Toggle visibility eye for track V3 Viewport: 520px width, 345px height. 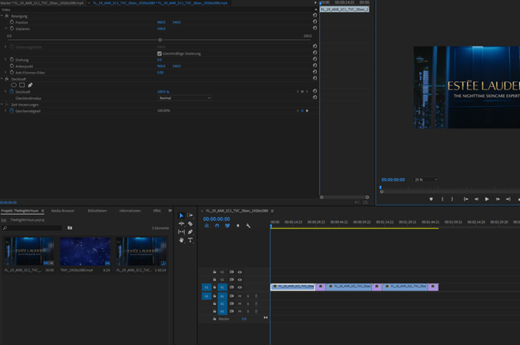[x=239, y=272]
